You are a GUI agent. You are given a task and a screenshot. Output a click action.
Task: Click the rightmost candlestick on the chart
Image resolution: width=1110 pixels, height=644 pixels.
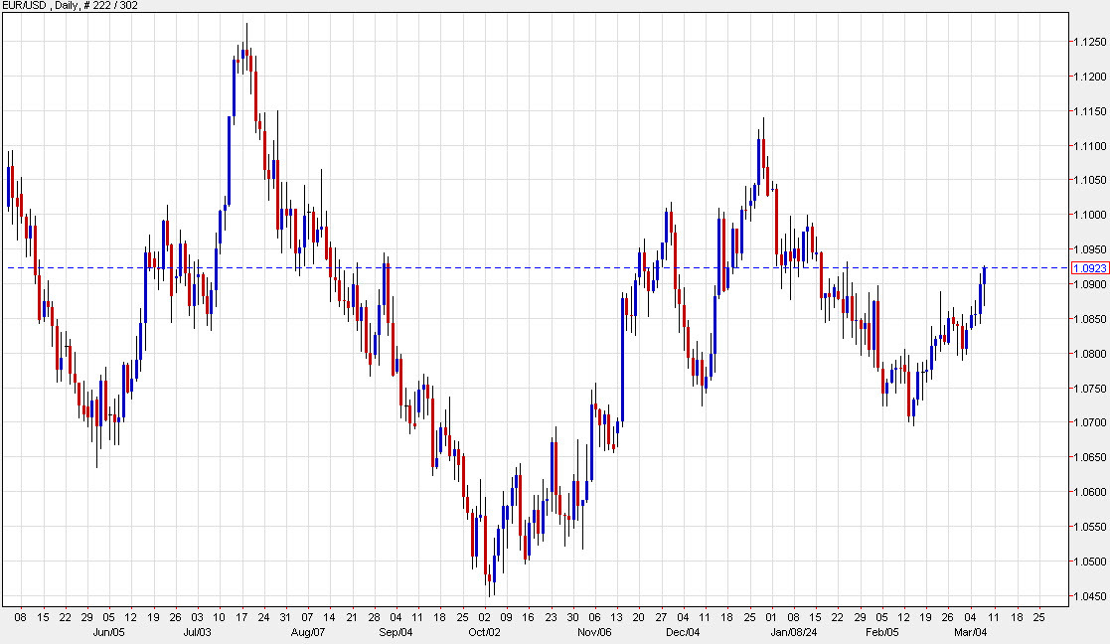tap(984, 278)
